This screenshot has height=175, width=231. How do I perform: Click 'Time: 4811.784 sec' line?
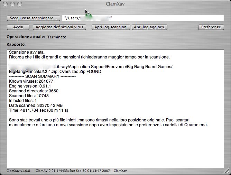[38, 110]
